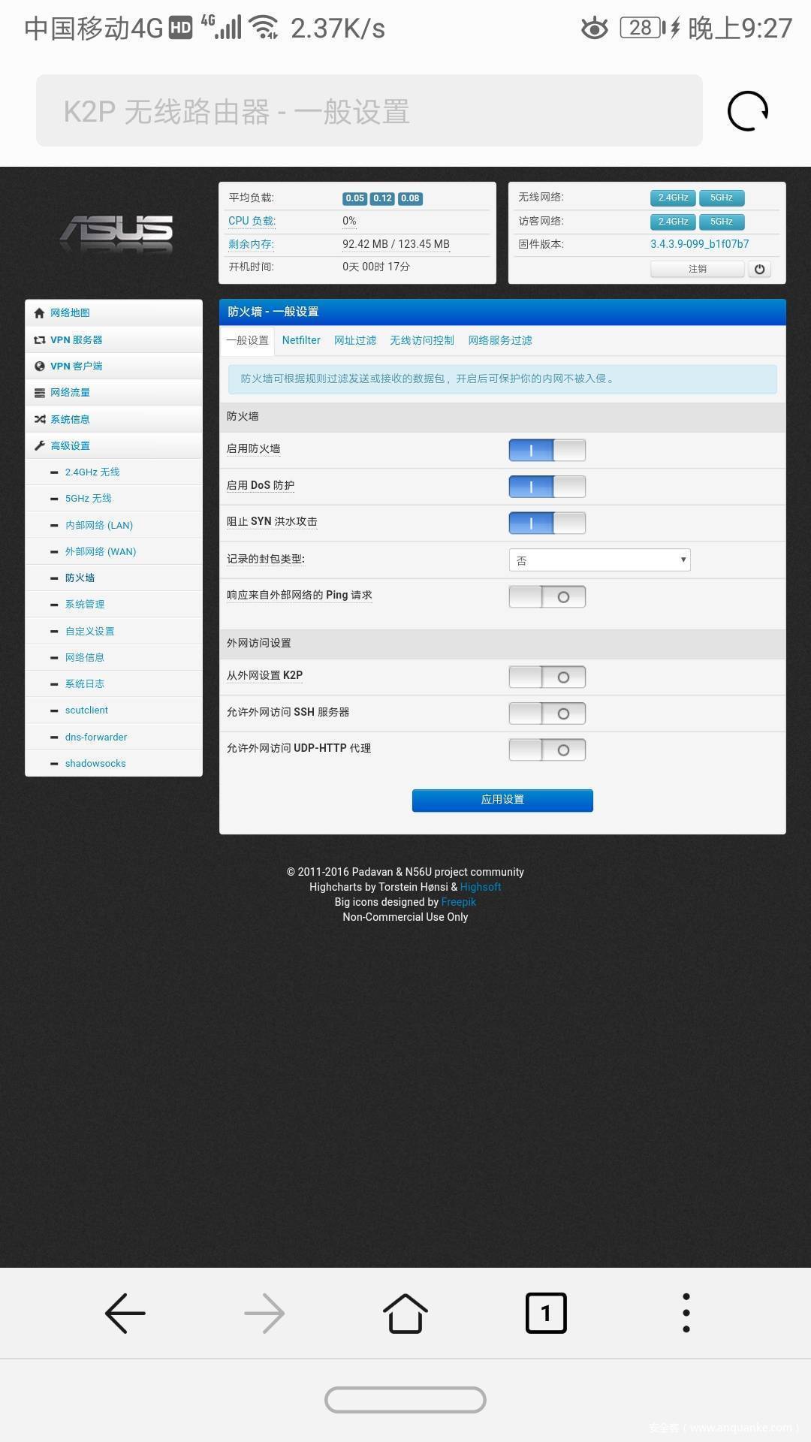The image size is (811, 1442).
Task: Open the tab switcher showing 1
Action: pos(546,1313)
